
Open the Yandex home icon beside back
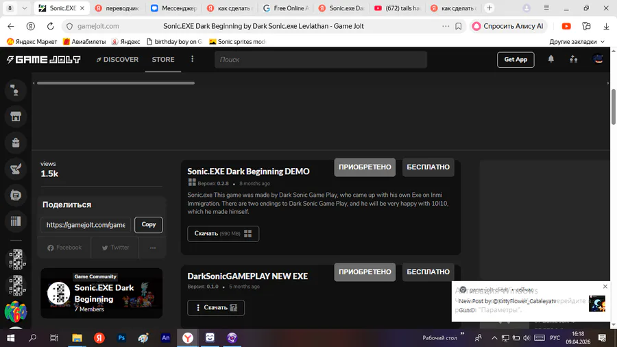(x=31, y=26)
